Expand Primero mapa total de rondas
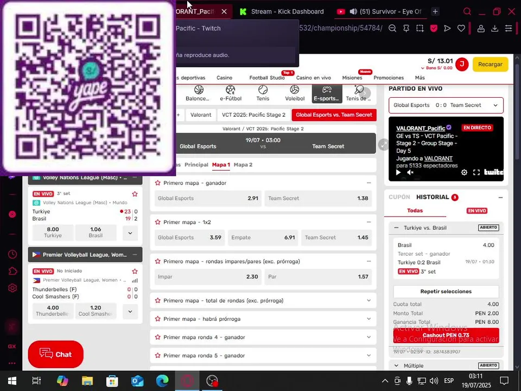 tap(368, 300)
